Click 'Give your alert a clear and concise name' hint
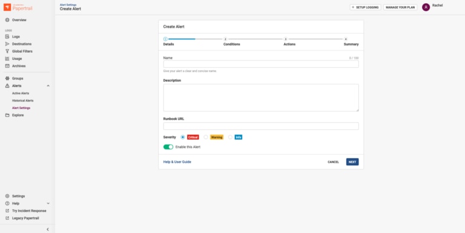465x233 pixels. [x=190, y=71]
